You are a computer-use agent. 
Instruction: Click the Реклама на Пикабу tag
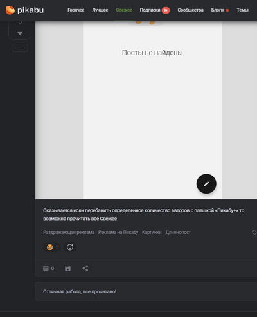tap(118, 232)
